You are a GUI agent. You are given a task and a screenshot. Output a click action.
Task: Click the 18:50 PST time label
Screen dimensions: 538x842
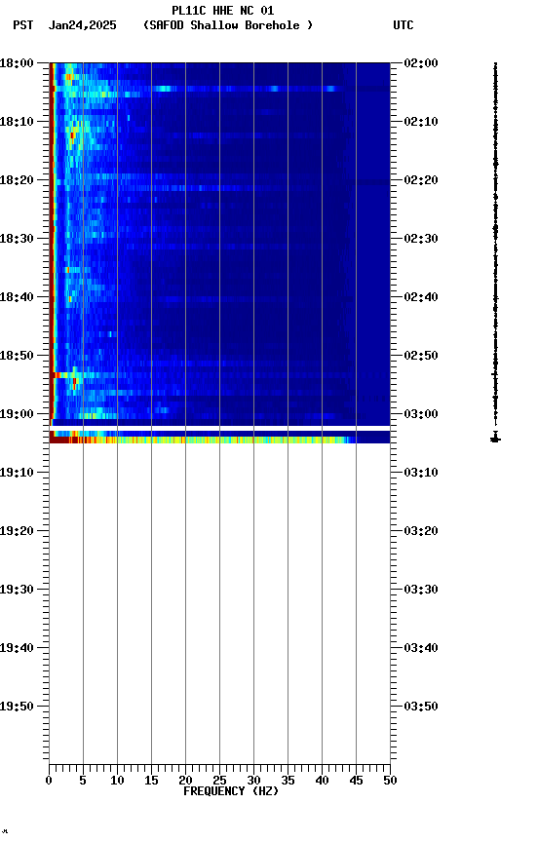(x=17, y=356)
